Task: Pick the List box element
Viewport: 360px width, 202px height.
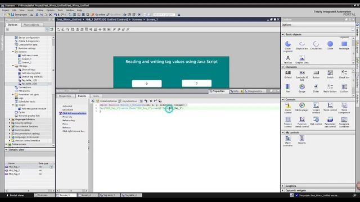Action: (344, 88)
